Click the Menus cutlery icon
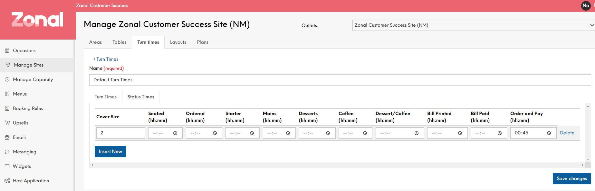This screenshot has height=191, width=595. [x=7, y=94]
